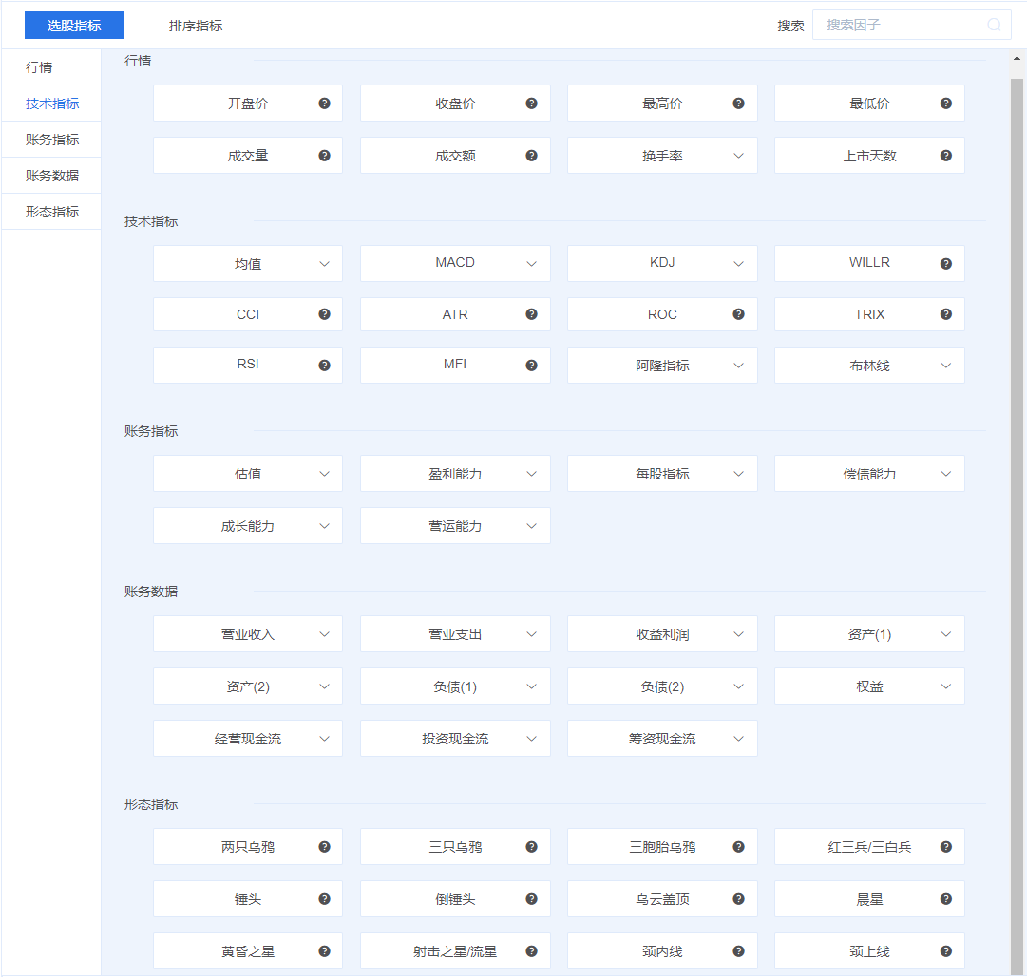
Task: Click the help icon next to 上市天数
Action: tap(945, 156)
